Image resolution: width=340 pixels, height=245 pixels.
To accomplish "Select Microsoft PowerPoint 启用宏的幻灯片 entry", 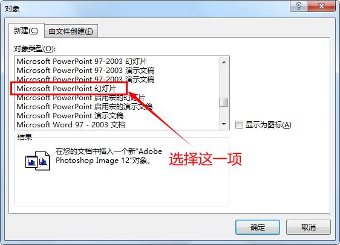I will (80, 98).
